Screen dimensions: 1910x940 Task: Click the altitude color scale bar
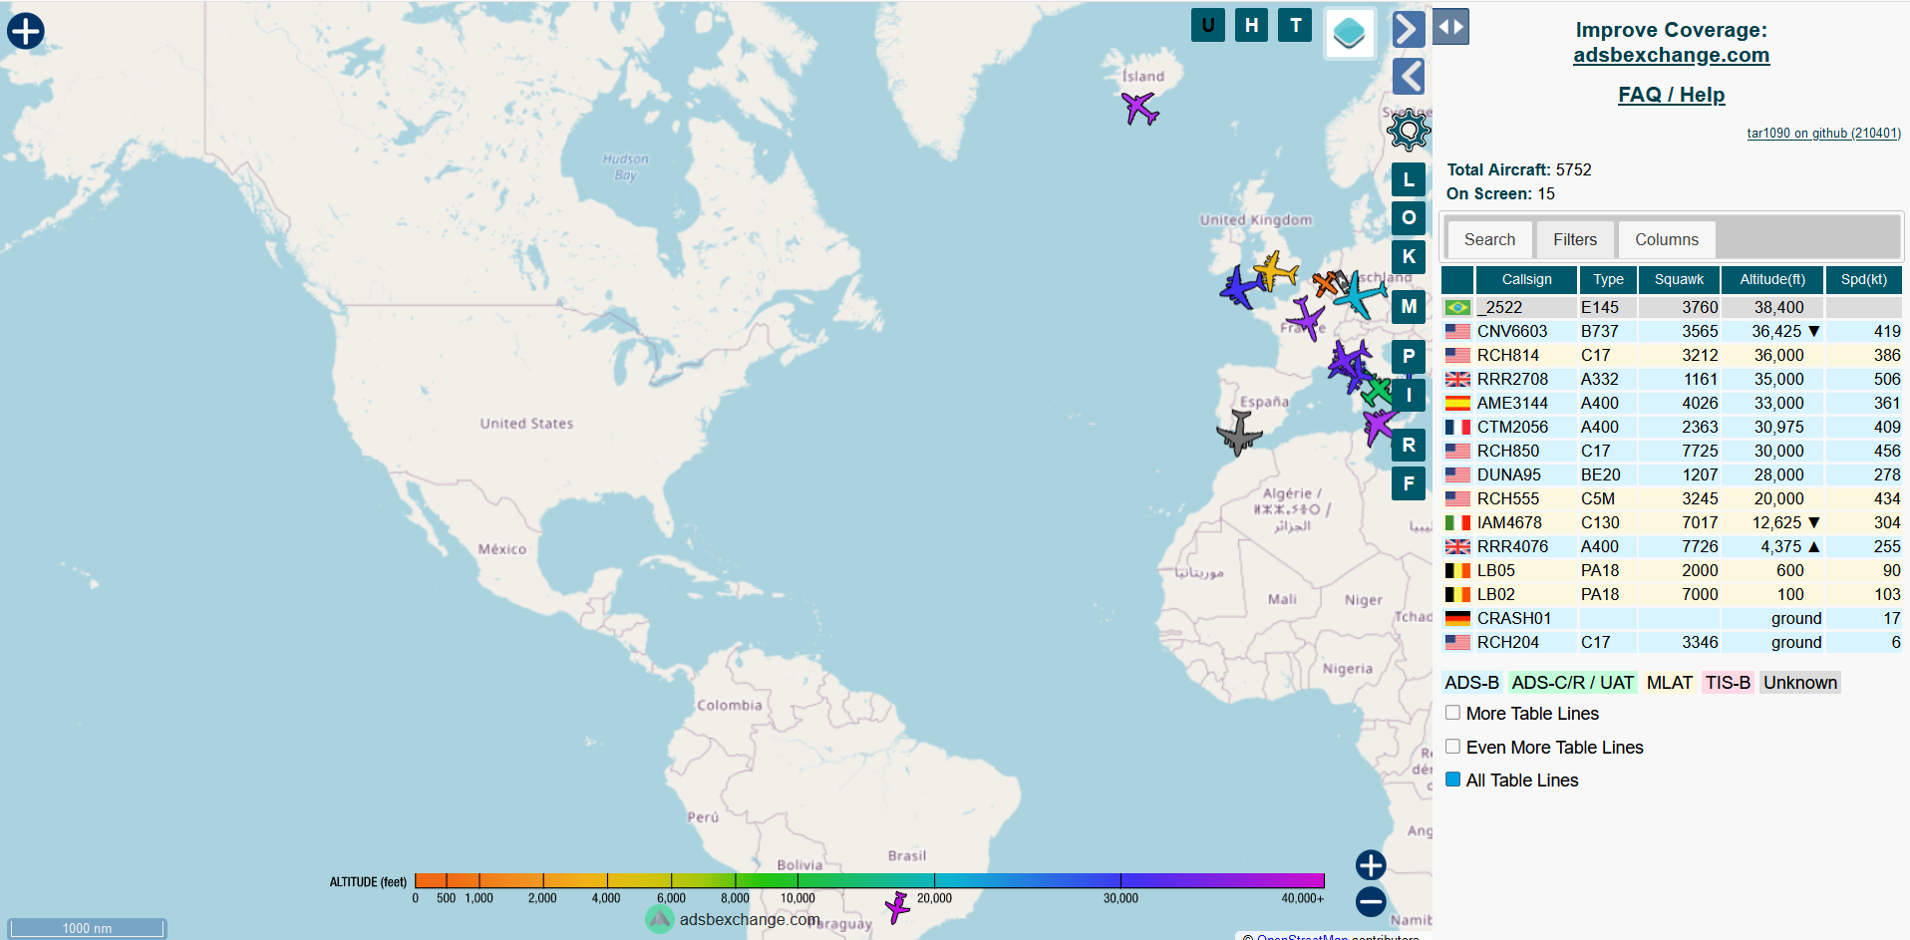point(869,880)
